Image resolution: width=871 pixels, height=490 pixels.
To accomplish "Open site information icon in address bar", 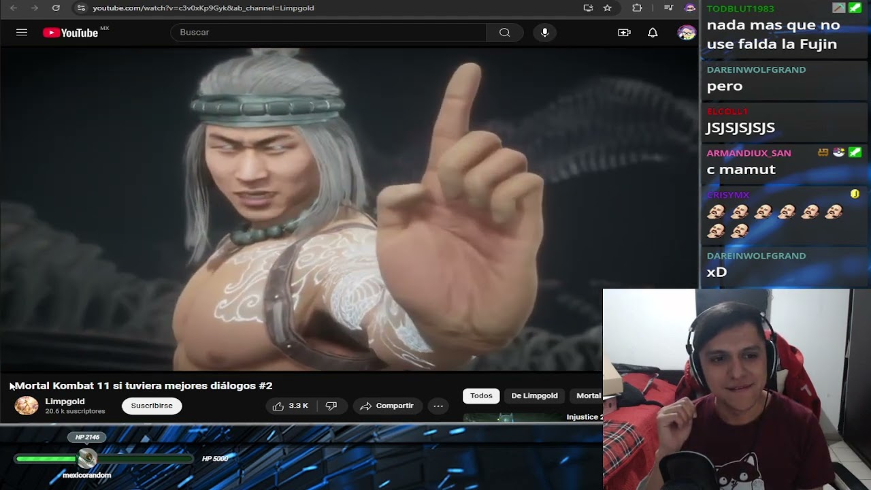I will click(x=81, y=7).
